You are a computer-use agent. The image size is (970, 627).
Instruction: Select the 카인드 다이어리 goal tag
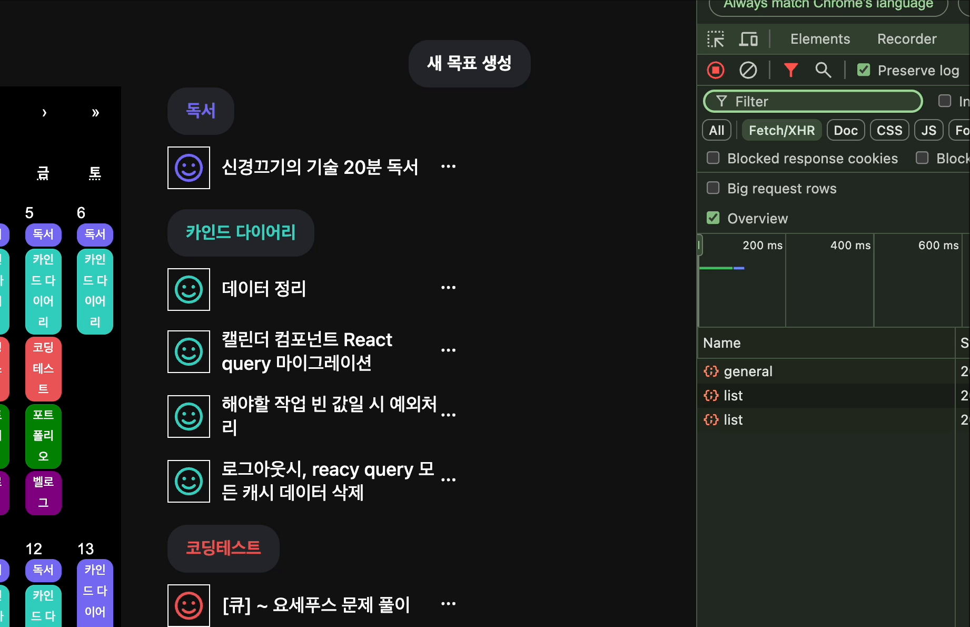click(241, 232)
